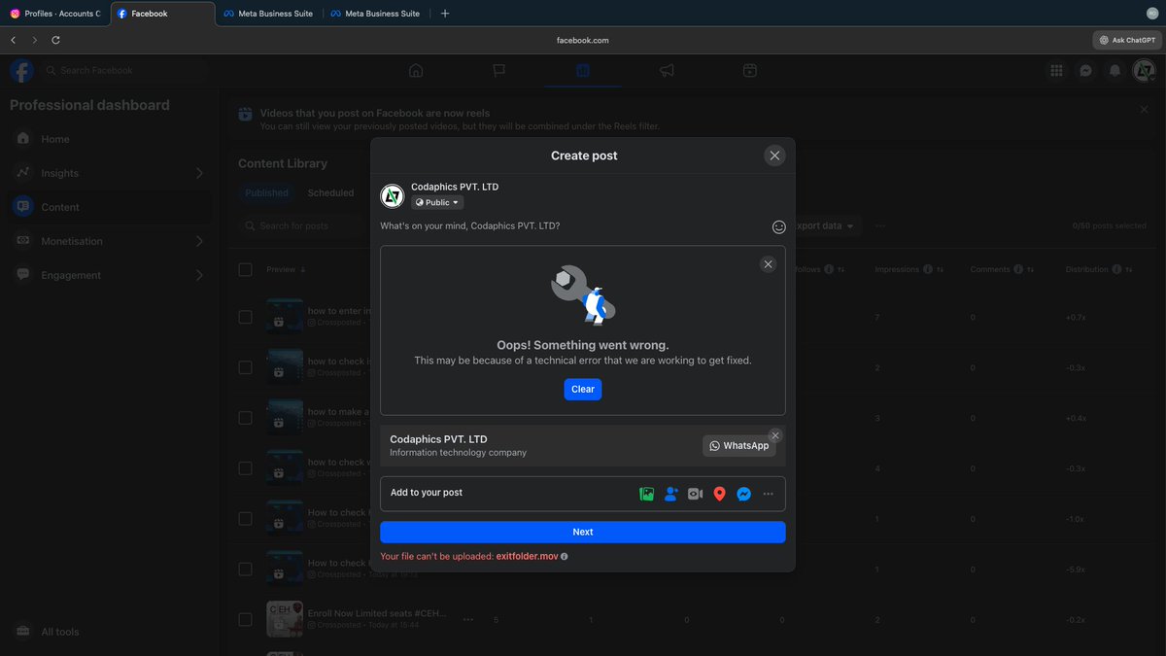The width and height of the screenshot is (1166, 656).
Task: Focus the Search for posts field
Action: [x=306, y=225]
